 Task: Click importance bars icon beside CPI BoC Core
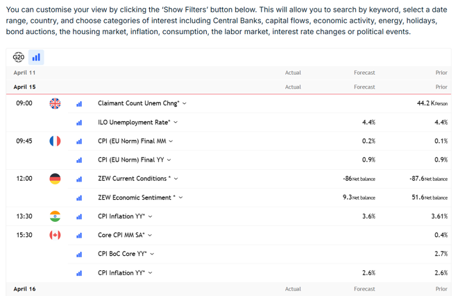pos(79,254)
